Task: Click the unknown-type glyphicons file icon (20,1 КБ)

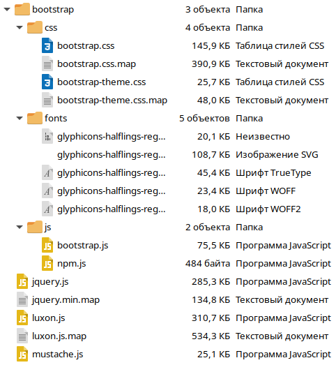Action: (47, 136)
